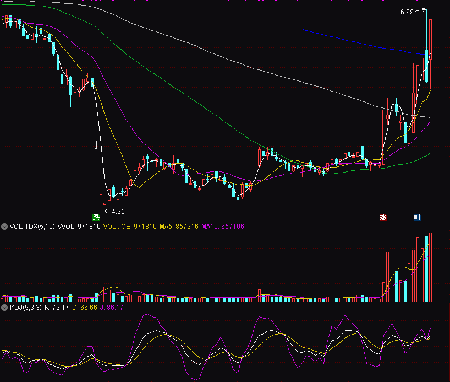
Task: Select the 4.95 low price label
Action: click(x=118, y=212)
